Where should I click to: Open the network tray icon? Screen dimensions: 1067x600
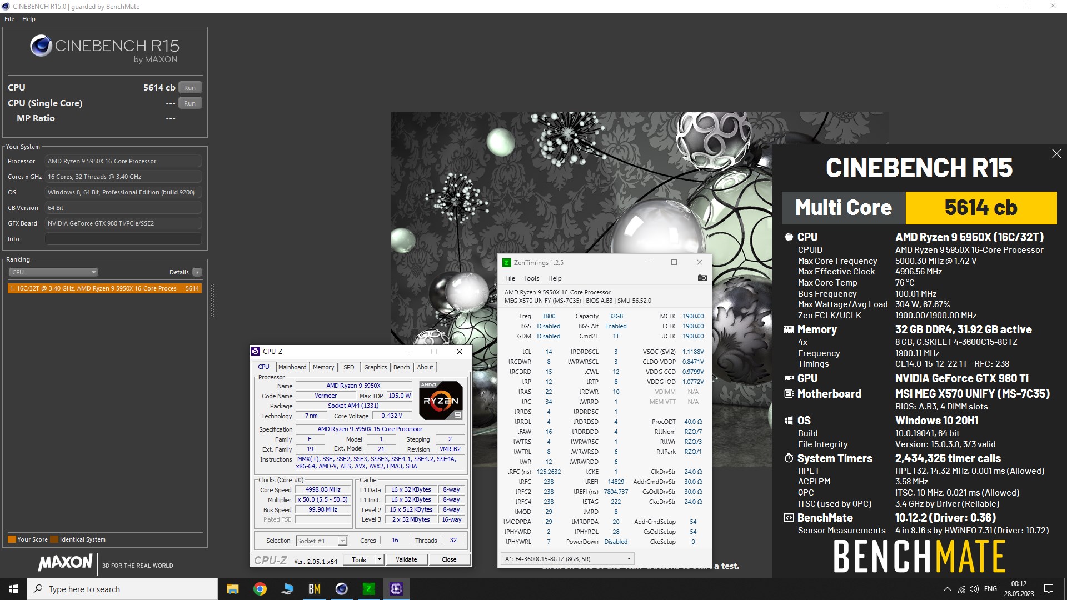[x=961, y=589]
